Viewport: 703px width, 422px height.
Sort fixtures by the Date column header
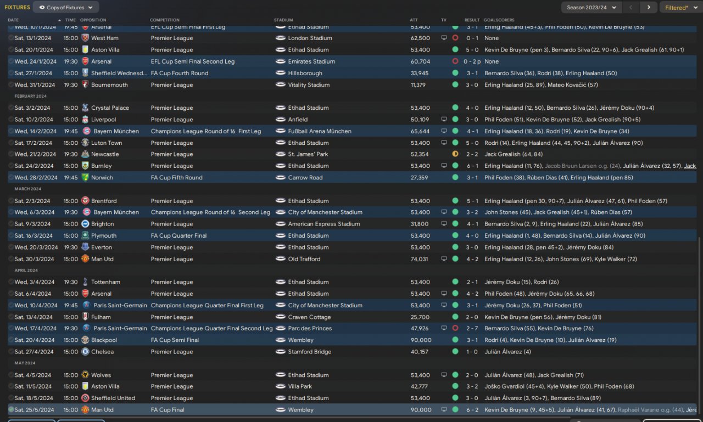pos(13,20)
